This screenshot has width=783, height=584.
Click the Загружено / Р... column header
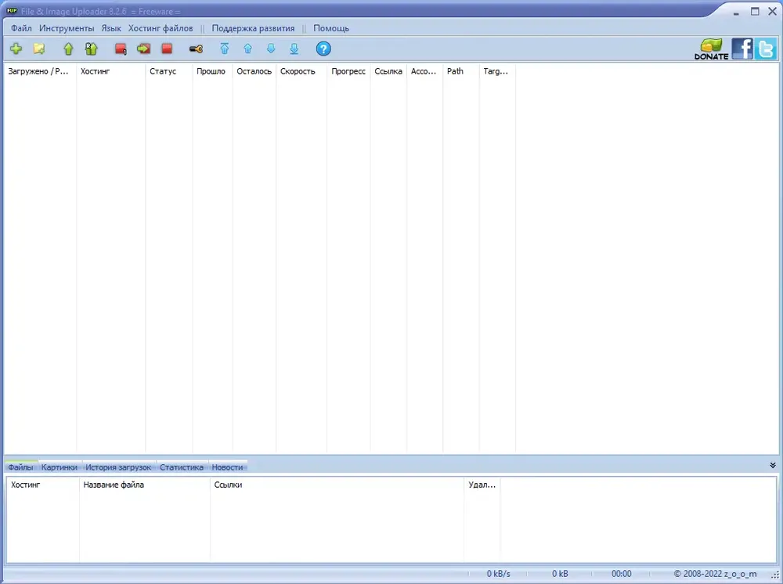click(x=40, y=71)
